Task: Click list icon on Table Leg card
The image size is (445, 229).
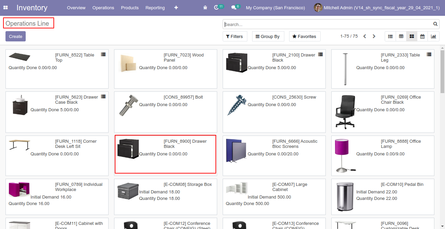Action: [x=429, y=54]
